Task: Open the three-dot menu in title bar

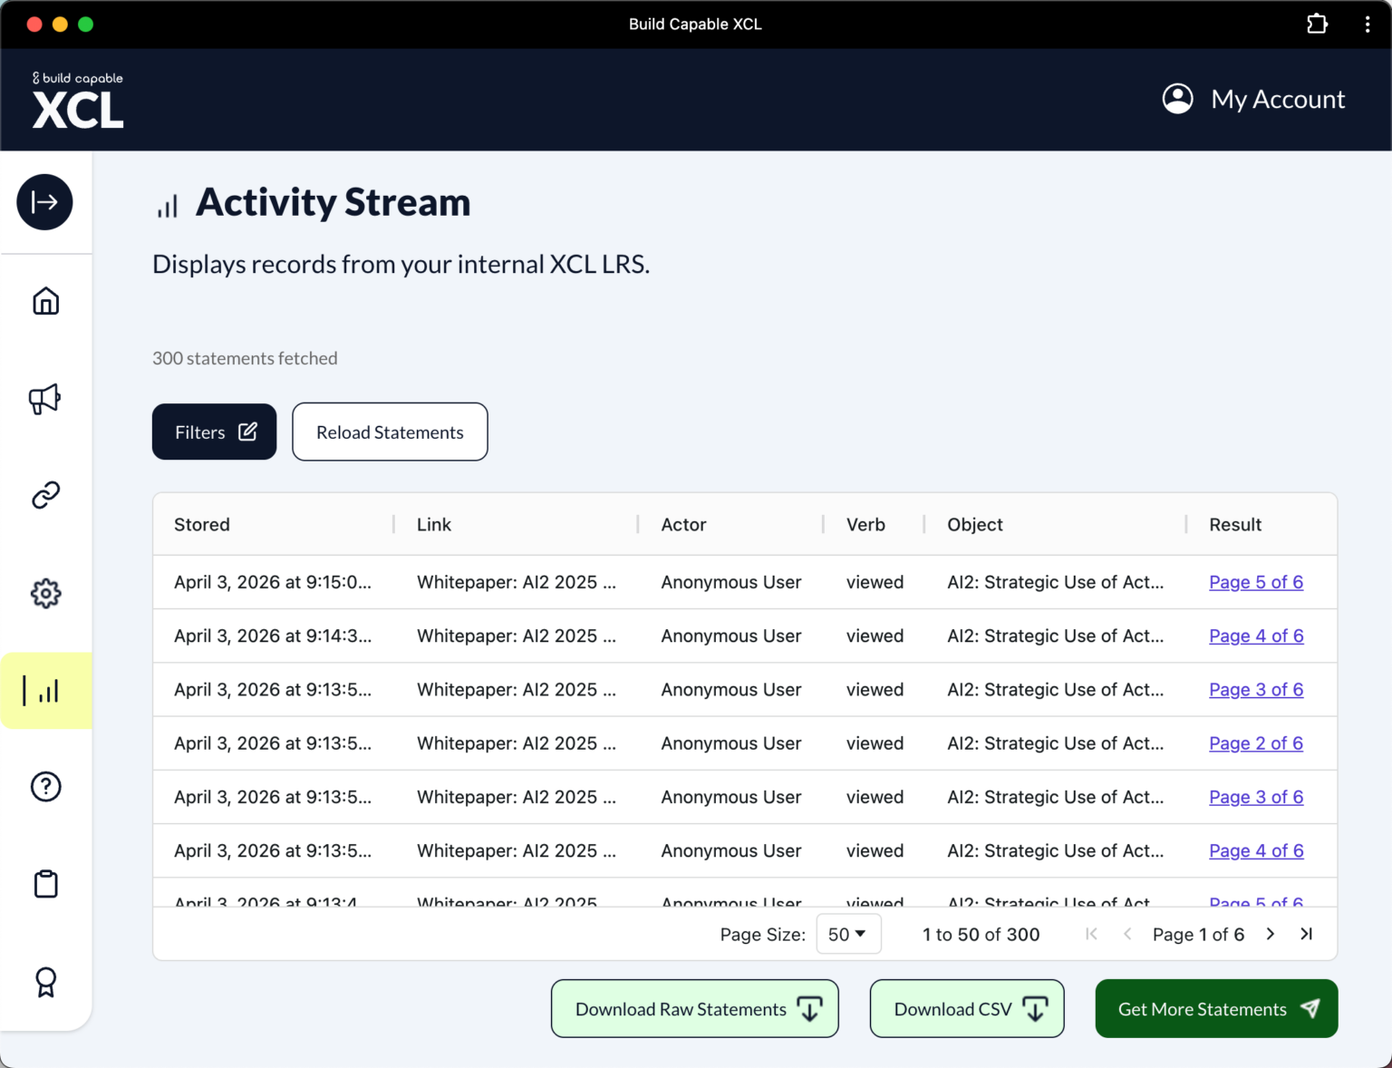Action: (x=1368, y=24)
